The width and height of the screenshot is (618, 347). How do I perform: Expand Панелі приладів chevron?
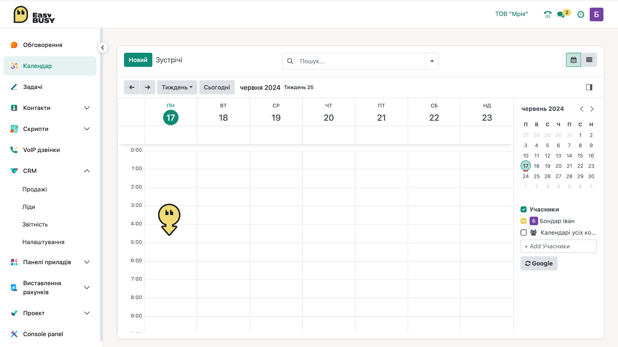coord(87,262)
